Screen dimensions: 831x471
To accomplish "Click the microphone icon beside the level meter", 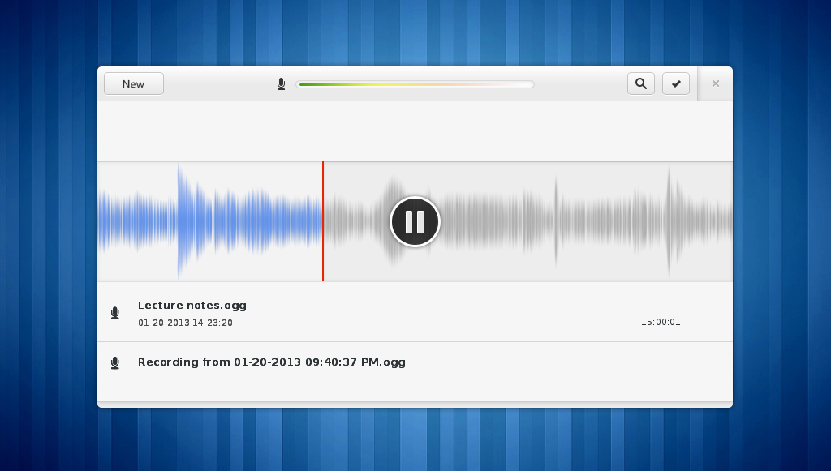I will 282,84.
